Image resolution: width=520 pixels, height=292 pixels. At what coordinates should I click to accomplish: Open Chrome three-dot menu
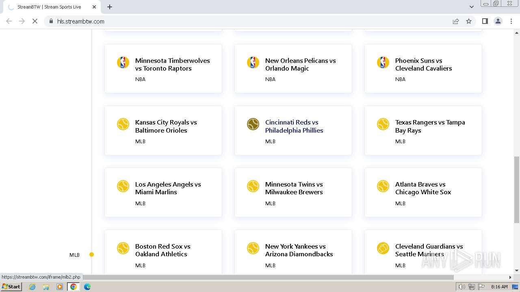(x=511, y=21)
